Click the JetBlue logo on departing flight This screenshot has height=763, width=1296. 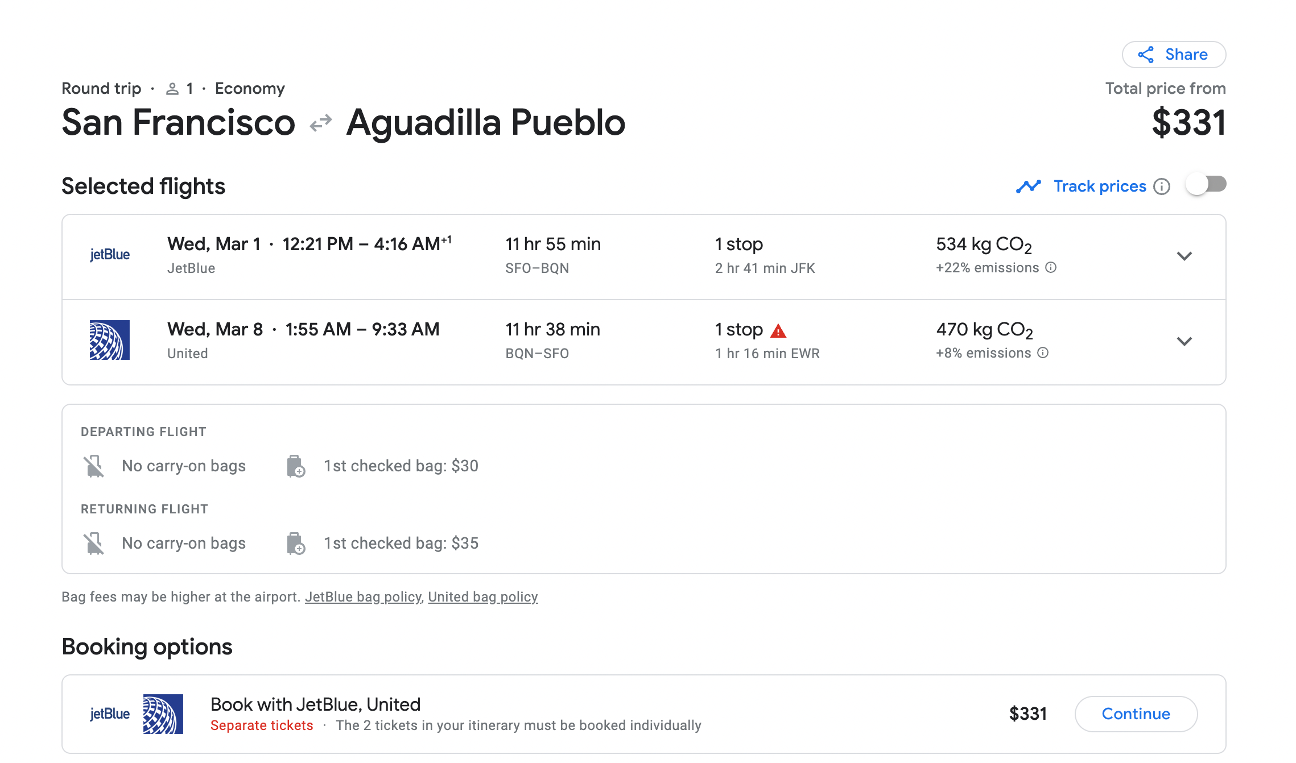(x=110, y=255)
